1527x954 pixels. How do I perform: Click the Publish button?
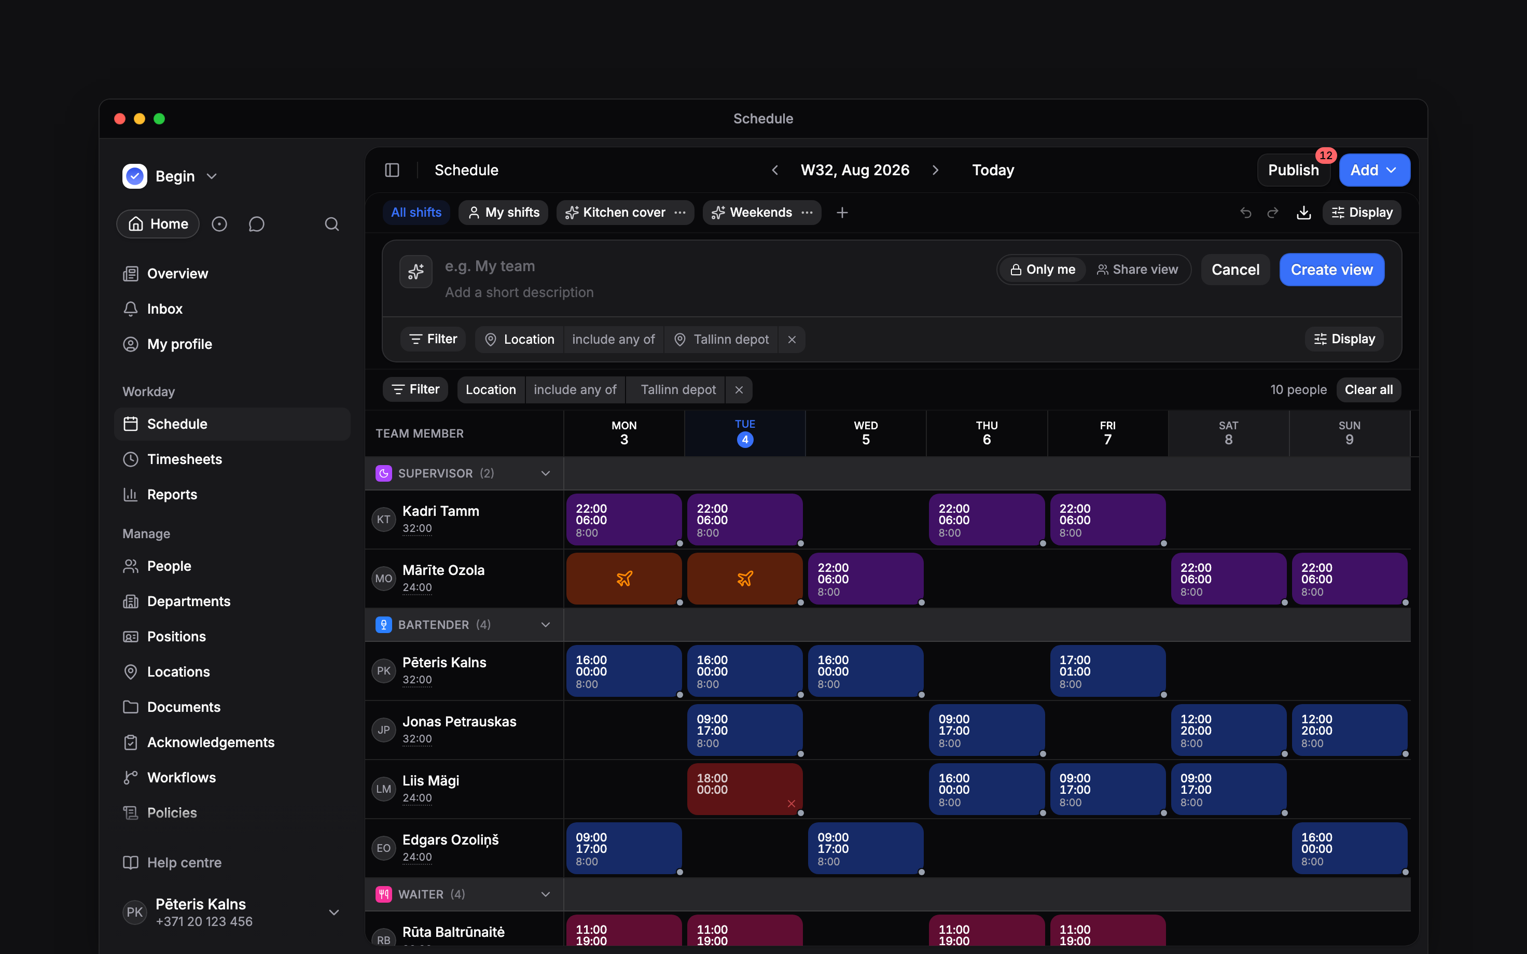[1294, 171]
